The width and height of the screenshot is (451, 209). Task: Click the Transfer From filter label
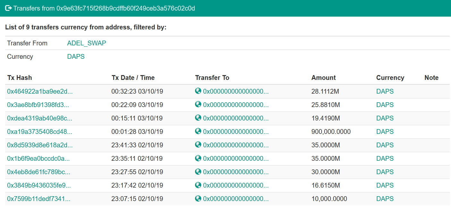(x=27, y=43)
